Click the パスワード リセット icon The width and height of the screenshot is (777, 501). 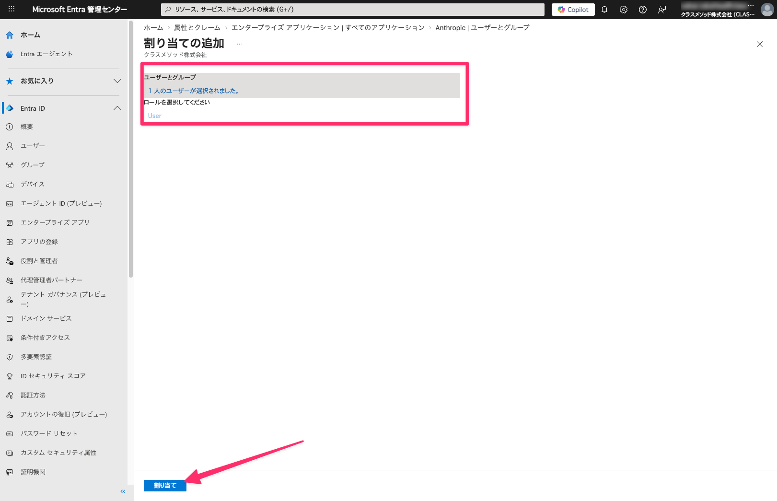click(10, 434)
